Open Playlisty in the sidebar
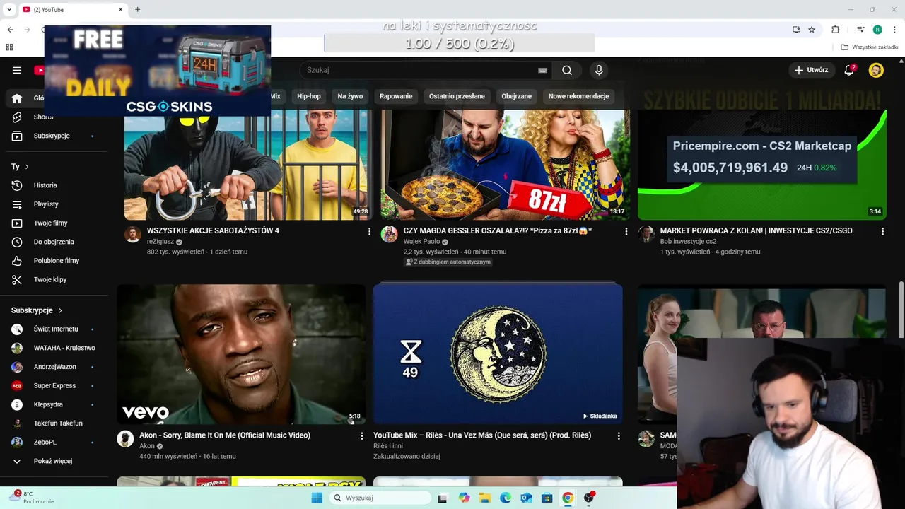Screen dimensions: 905x509 (x=46, y=204)
